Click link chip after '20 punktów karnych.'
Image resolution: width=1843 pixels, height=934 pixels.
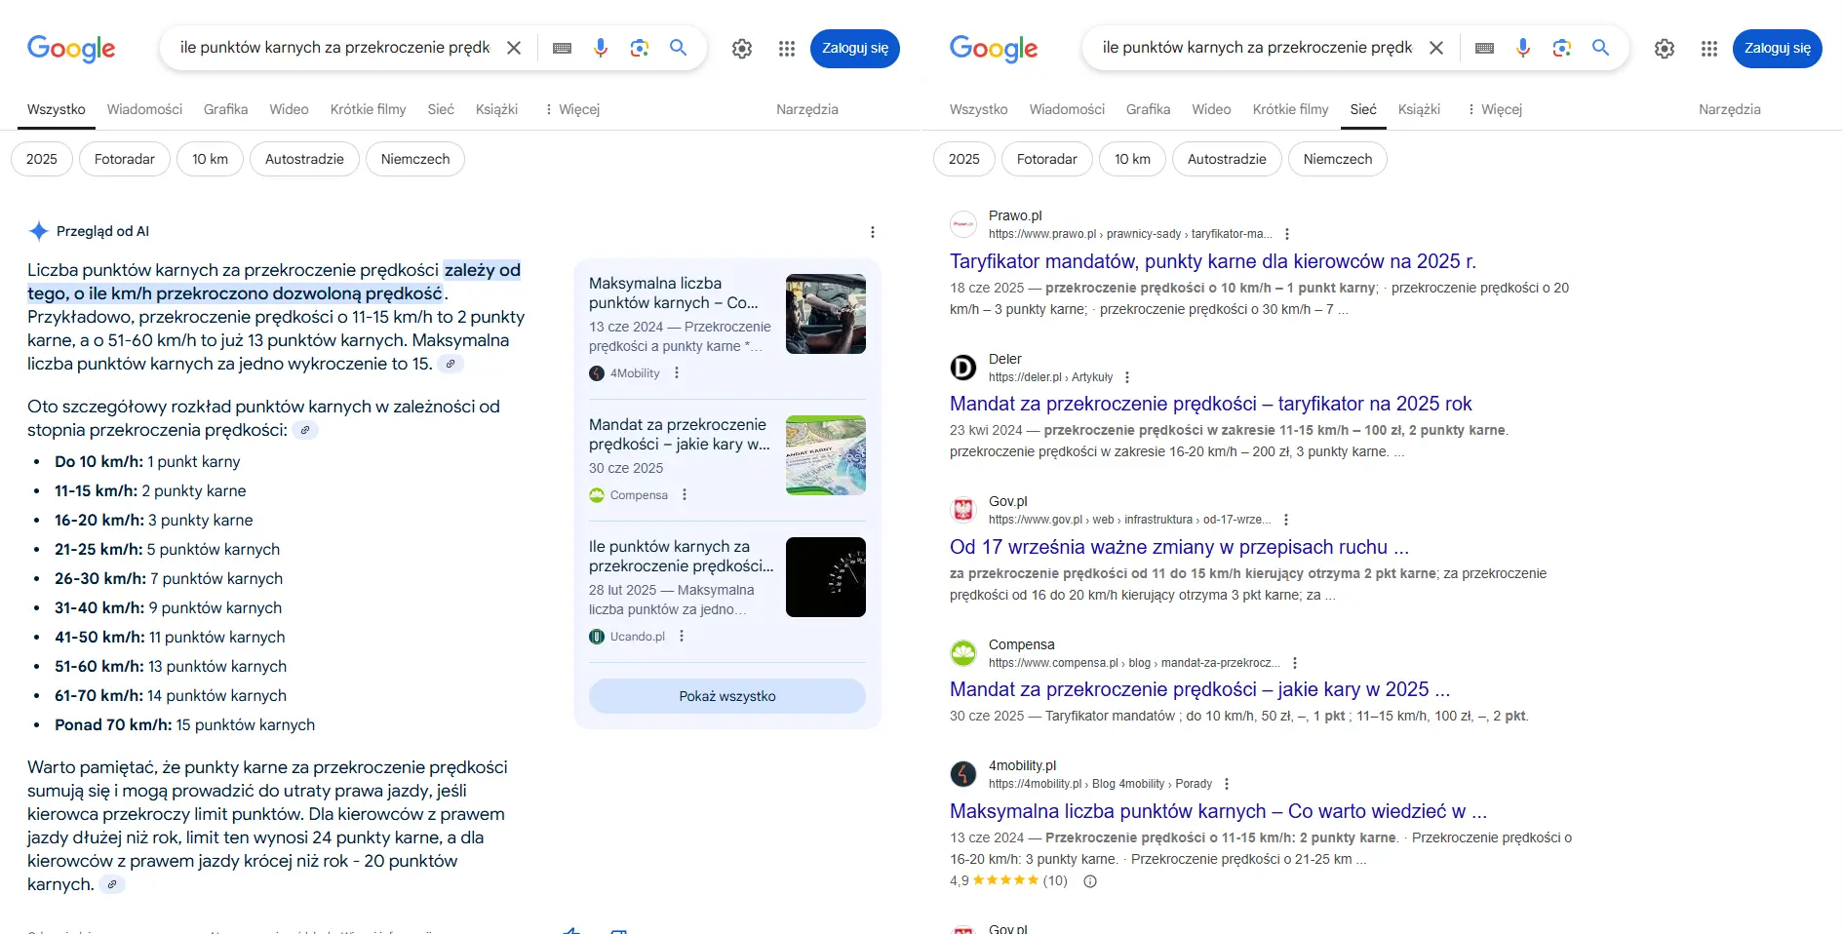click(x=112, y=884)
